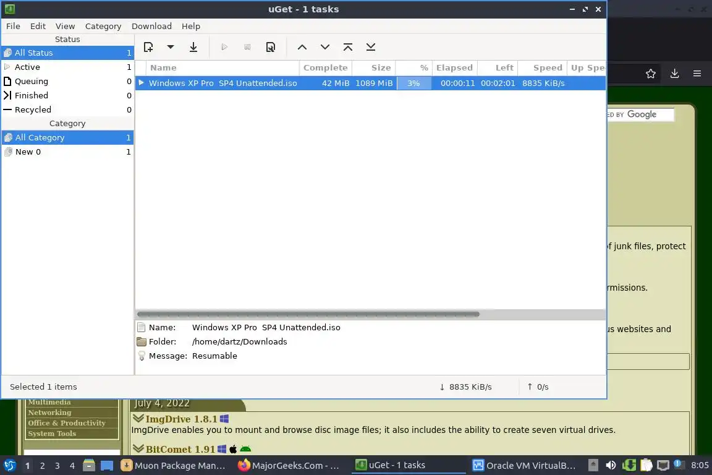Open the System Tools link on webpage
The height and width of the screenshot is (475, 712).
point(52,434)
